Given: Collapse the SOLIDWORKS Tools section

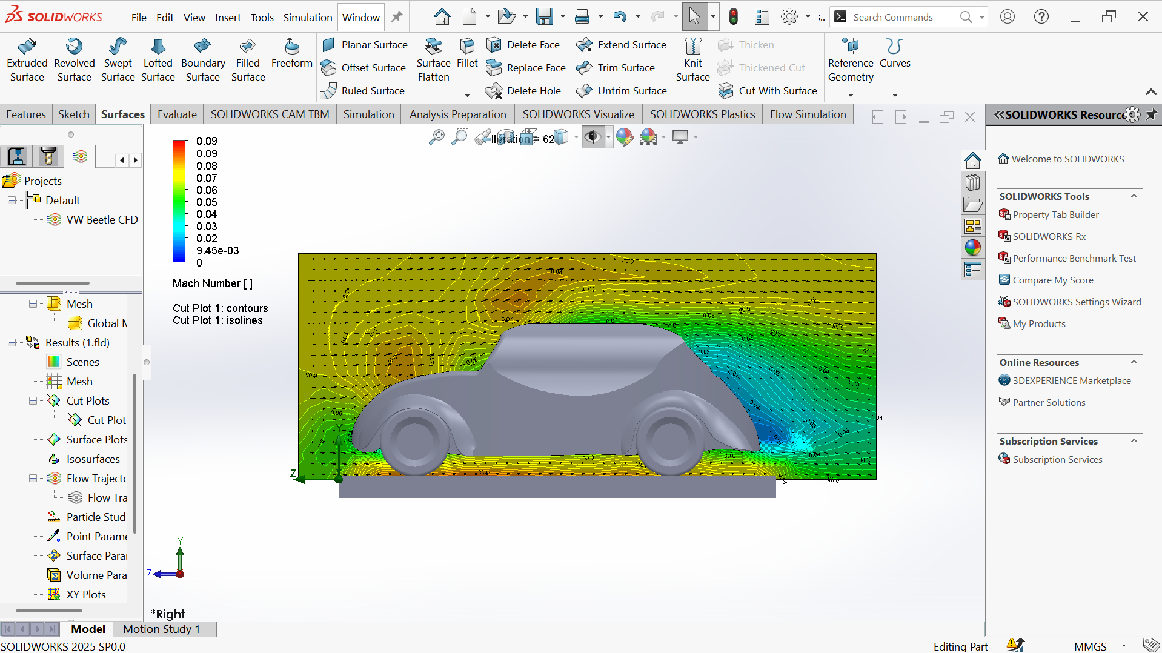Looking at the screenshot, I should (x=1134, y=196).
